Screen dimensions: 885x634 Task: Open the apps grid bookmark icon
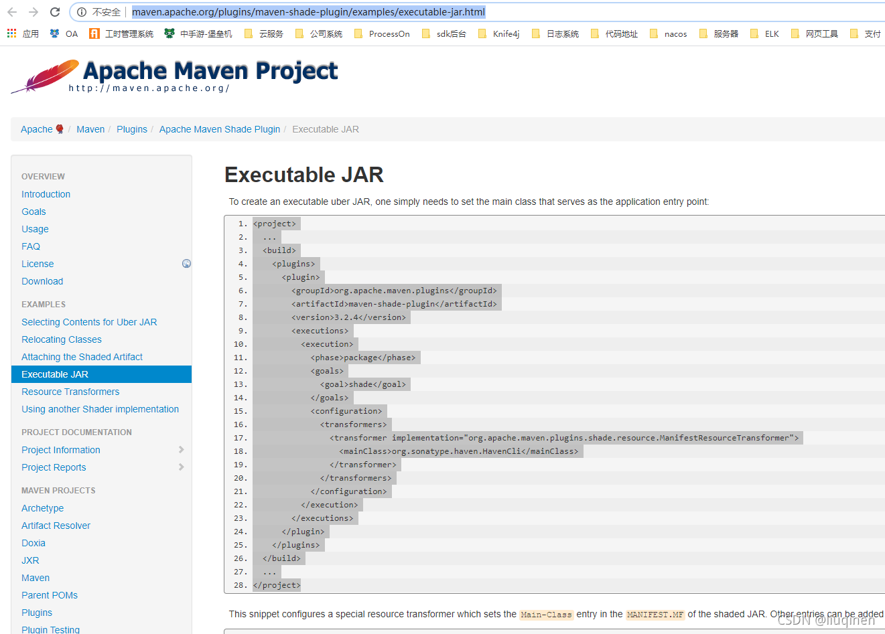pyautogui.click(x=12, y=33)
